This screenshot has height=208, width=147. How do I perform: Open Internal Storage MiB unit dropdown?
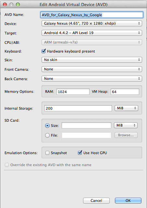[126, 108]
